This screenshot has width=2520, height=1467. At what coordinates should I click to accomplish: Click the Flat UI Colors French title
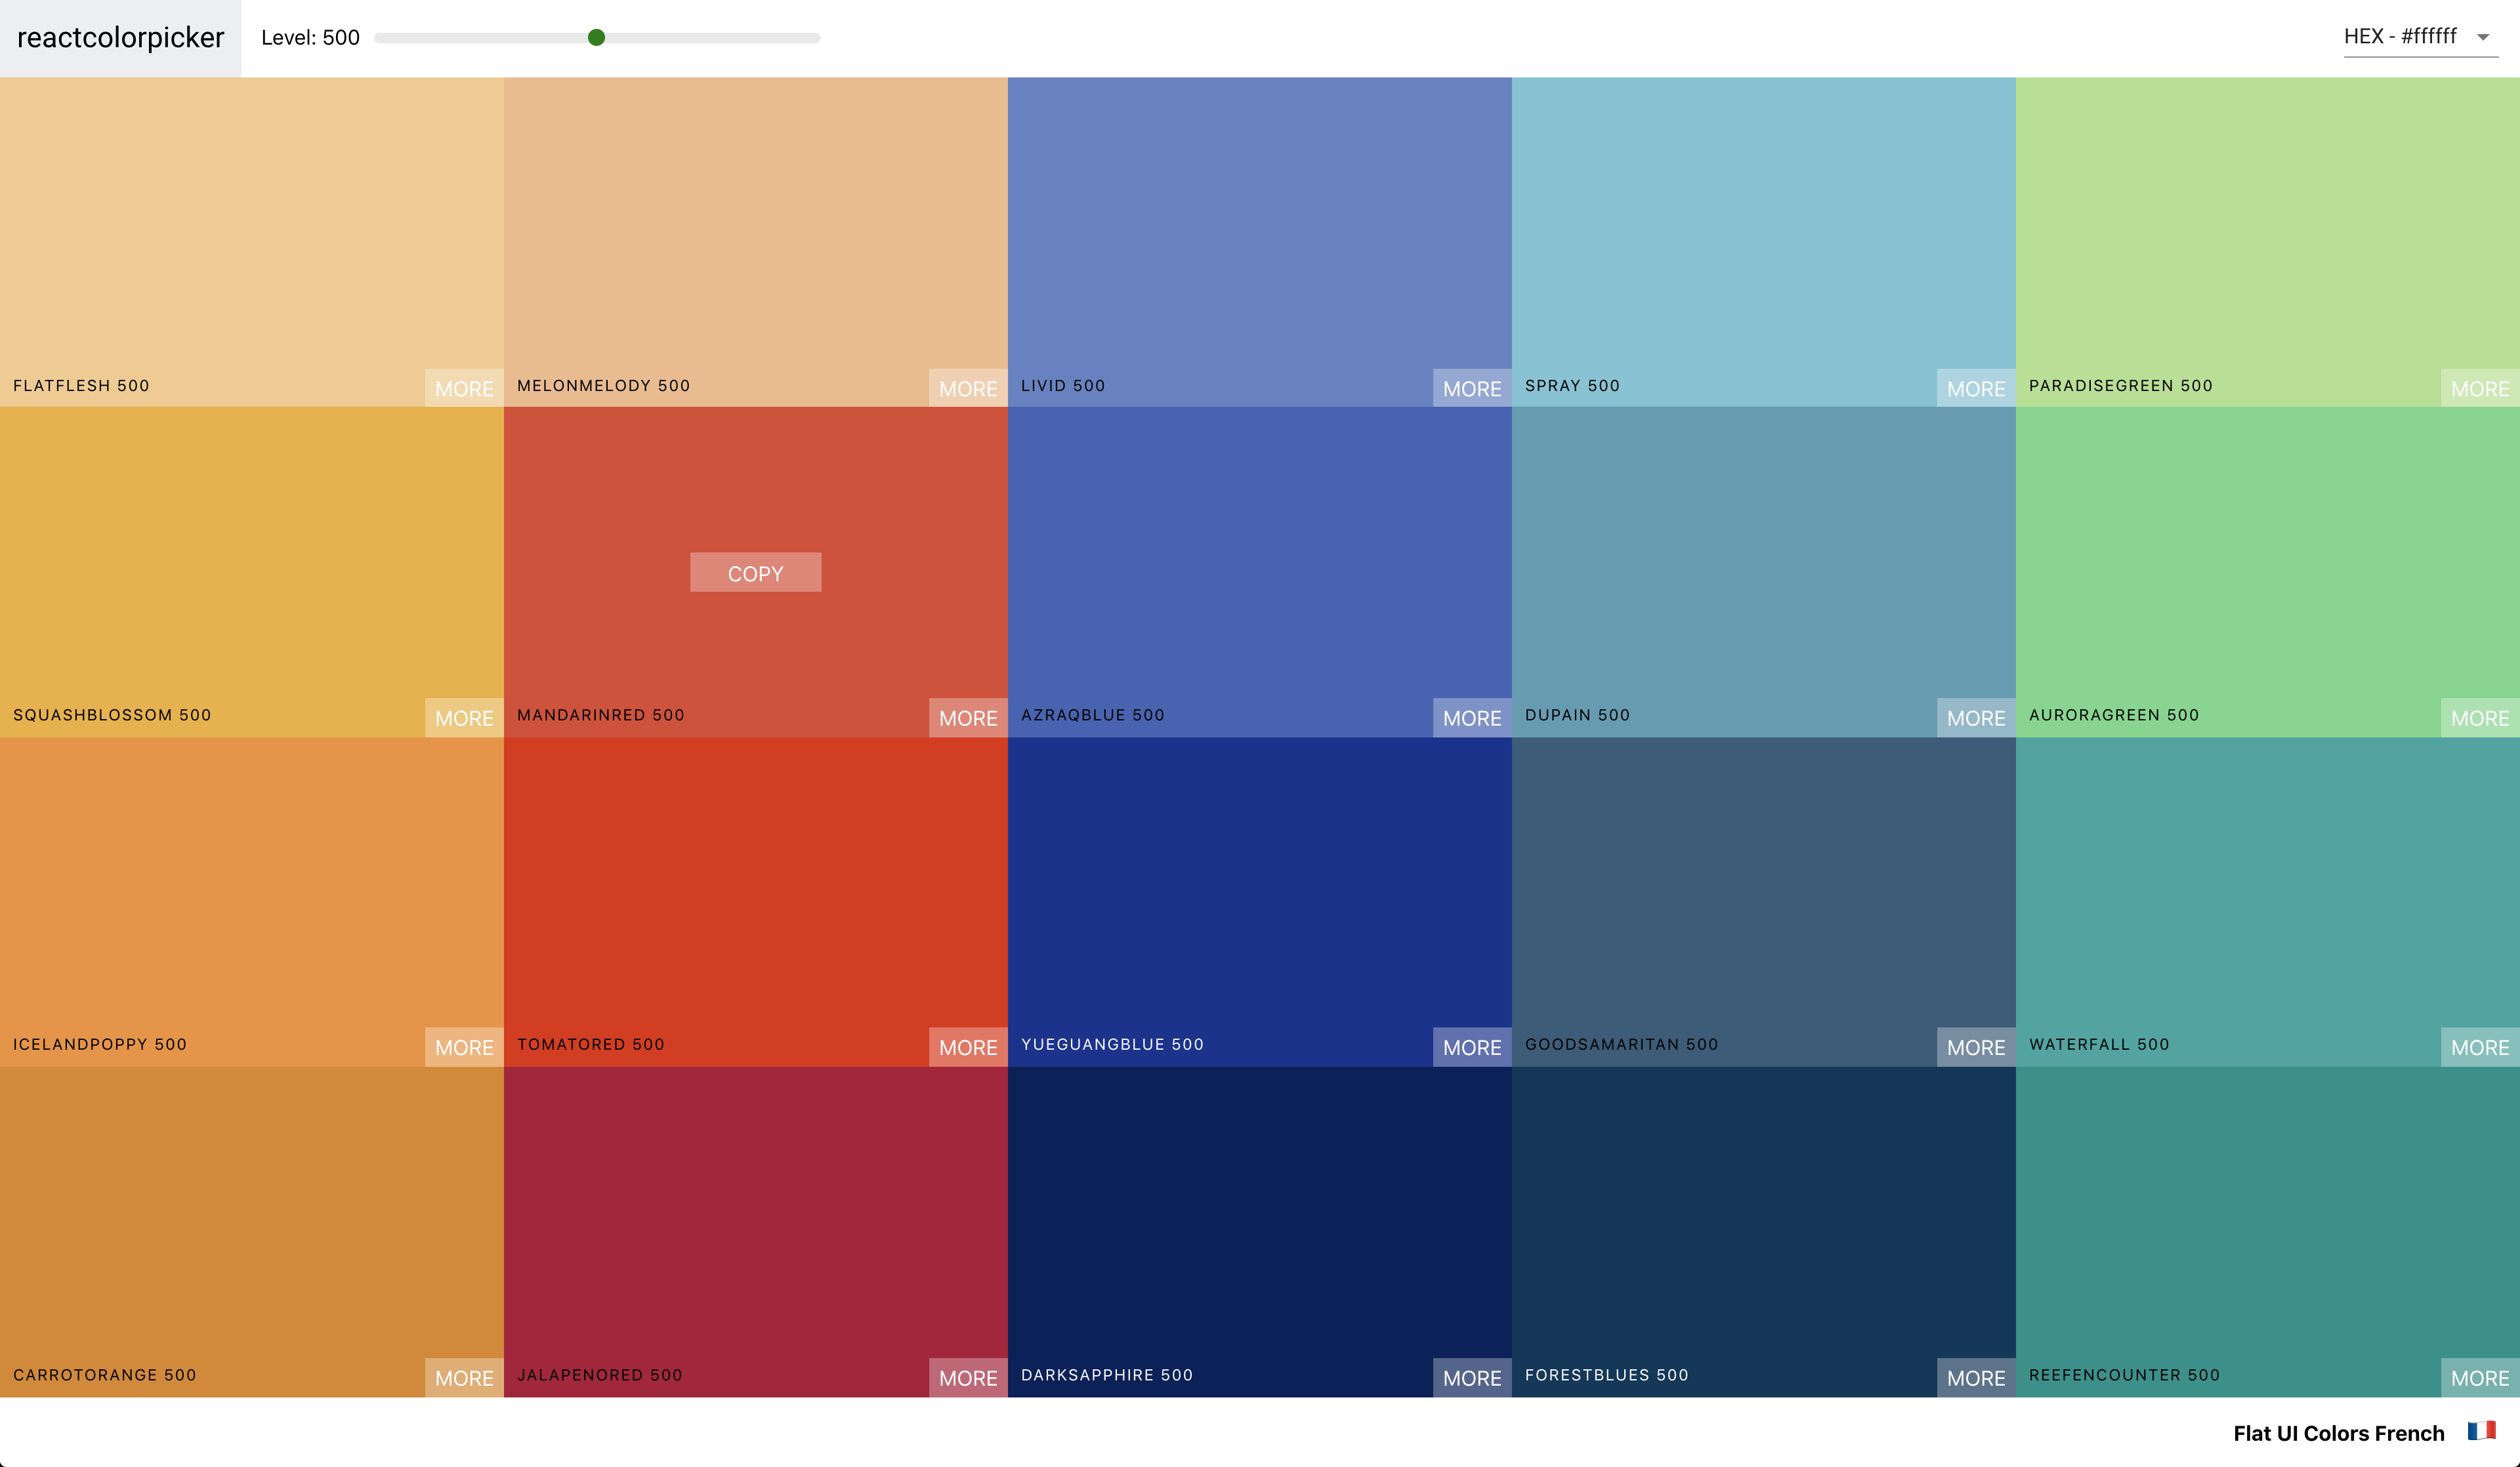coord(2338,1433)
